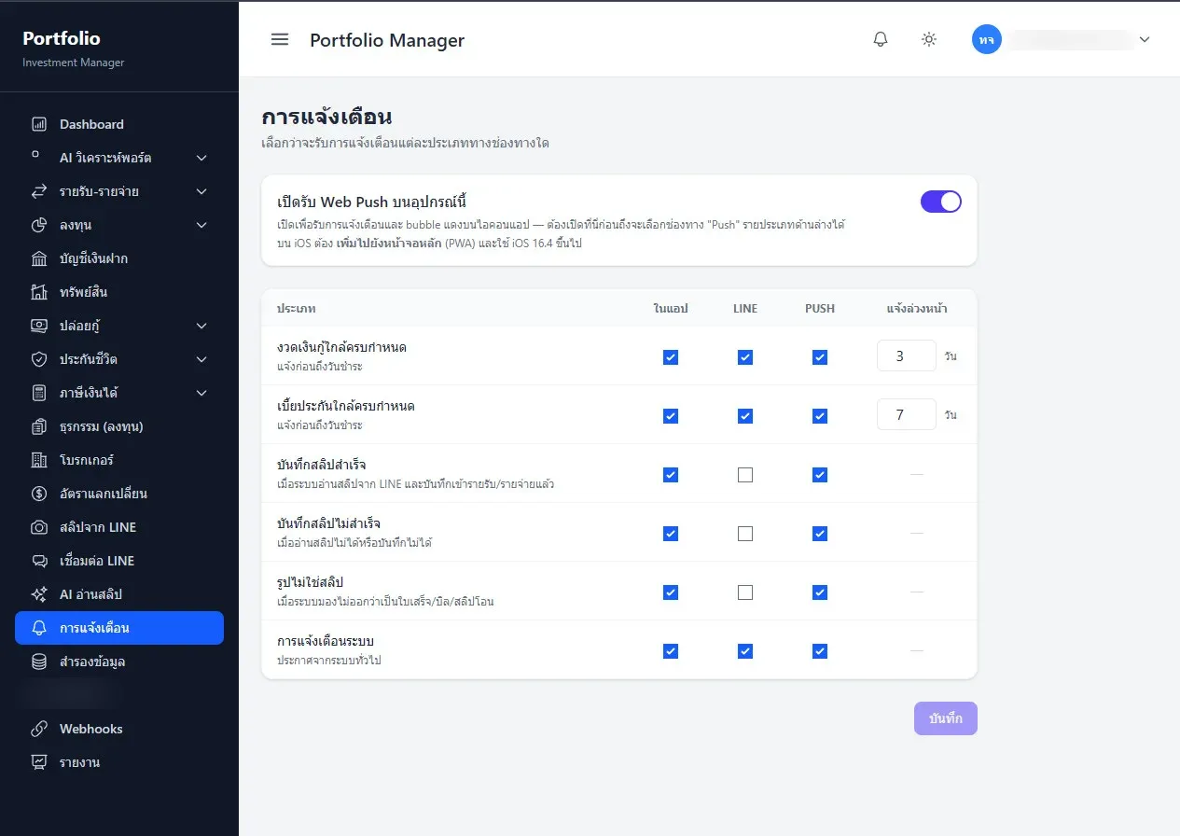This screenshot has width=1180, height=836.
Task: Click the การแจ้งเตือน page heading
Action: 326,118
